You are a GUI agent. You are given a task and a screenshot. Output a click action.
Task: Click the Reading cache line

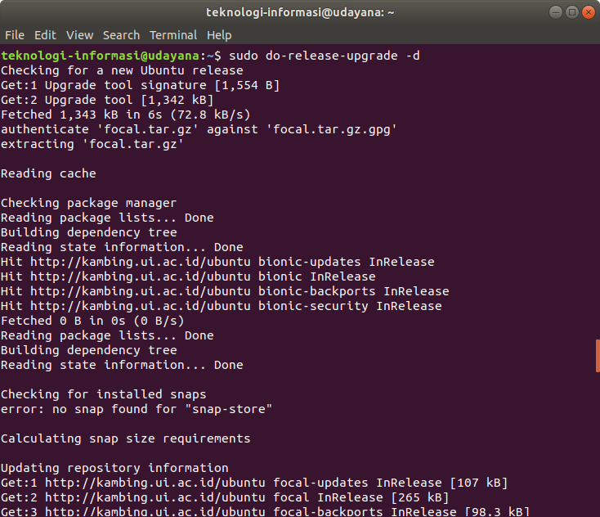coord(48,174)
